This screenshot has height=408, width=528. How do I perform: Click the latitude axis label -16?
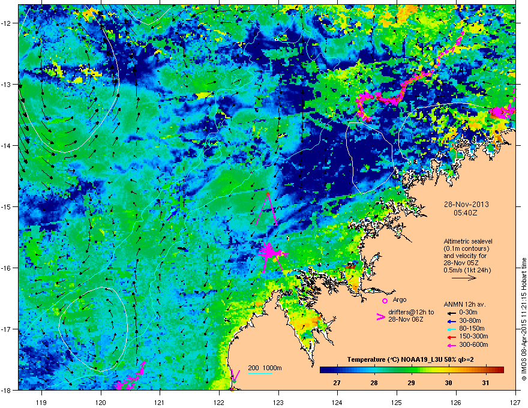(x=6, y=268)
